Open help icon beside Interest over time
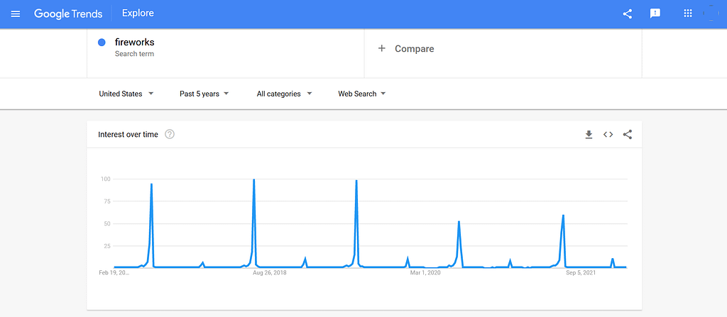 tap(170, 135)
